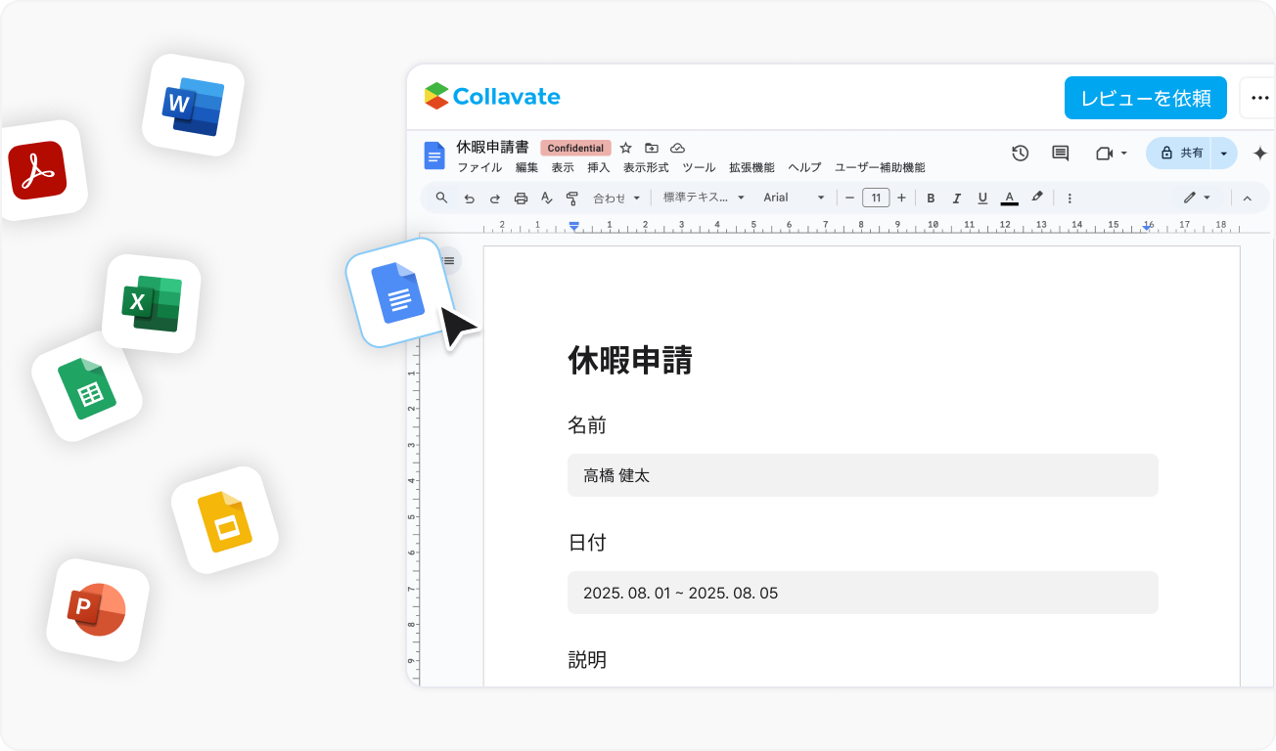Open the ファイル menu
The image size is (1276, 751).
coord(479,168)
